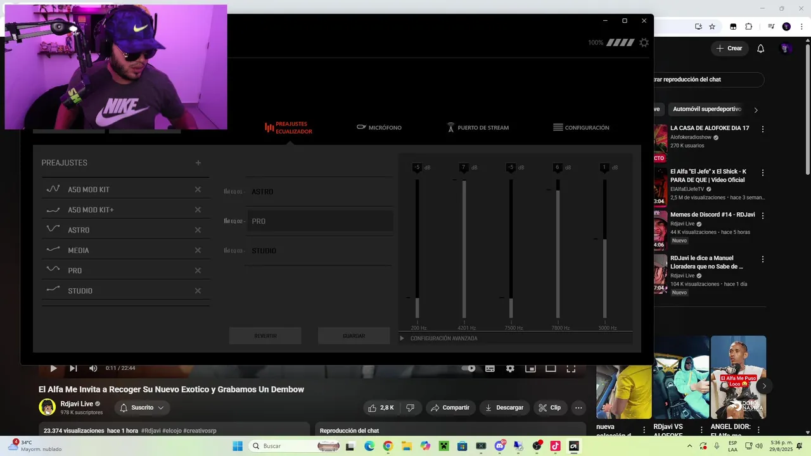Adjust the 5000 Hz equalizer band slider
811x456 pixels.
pos(604,248)
